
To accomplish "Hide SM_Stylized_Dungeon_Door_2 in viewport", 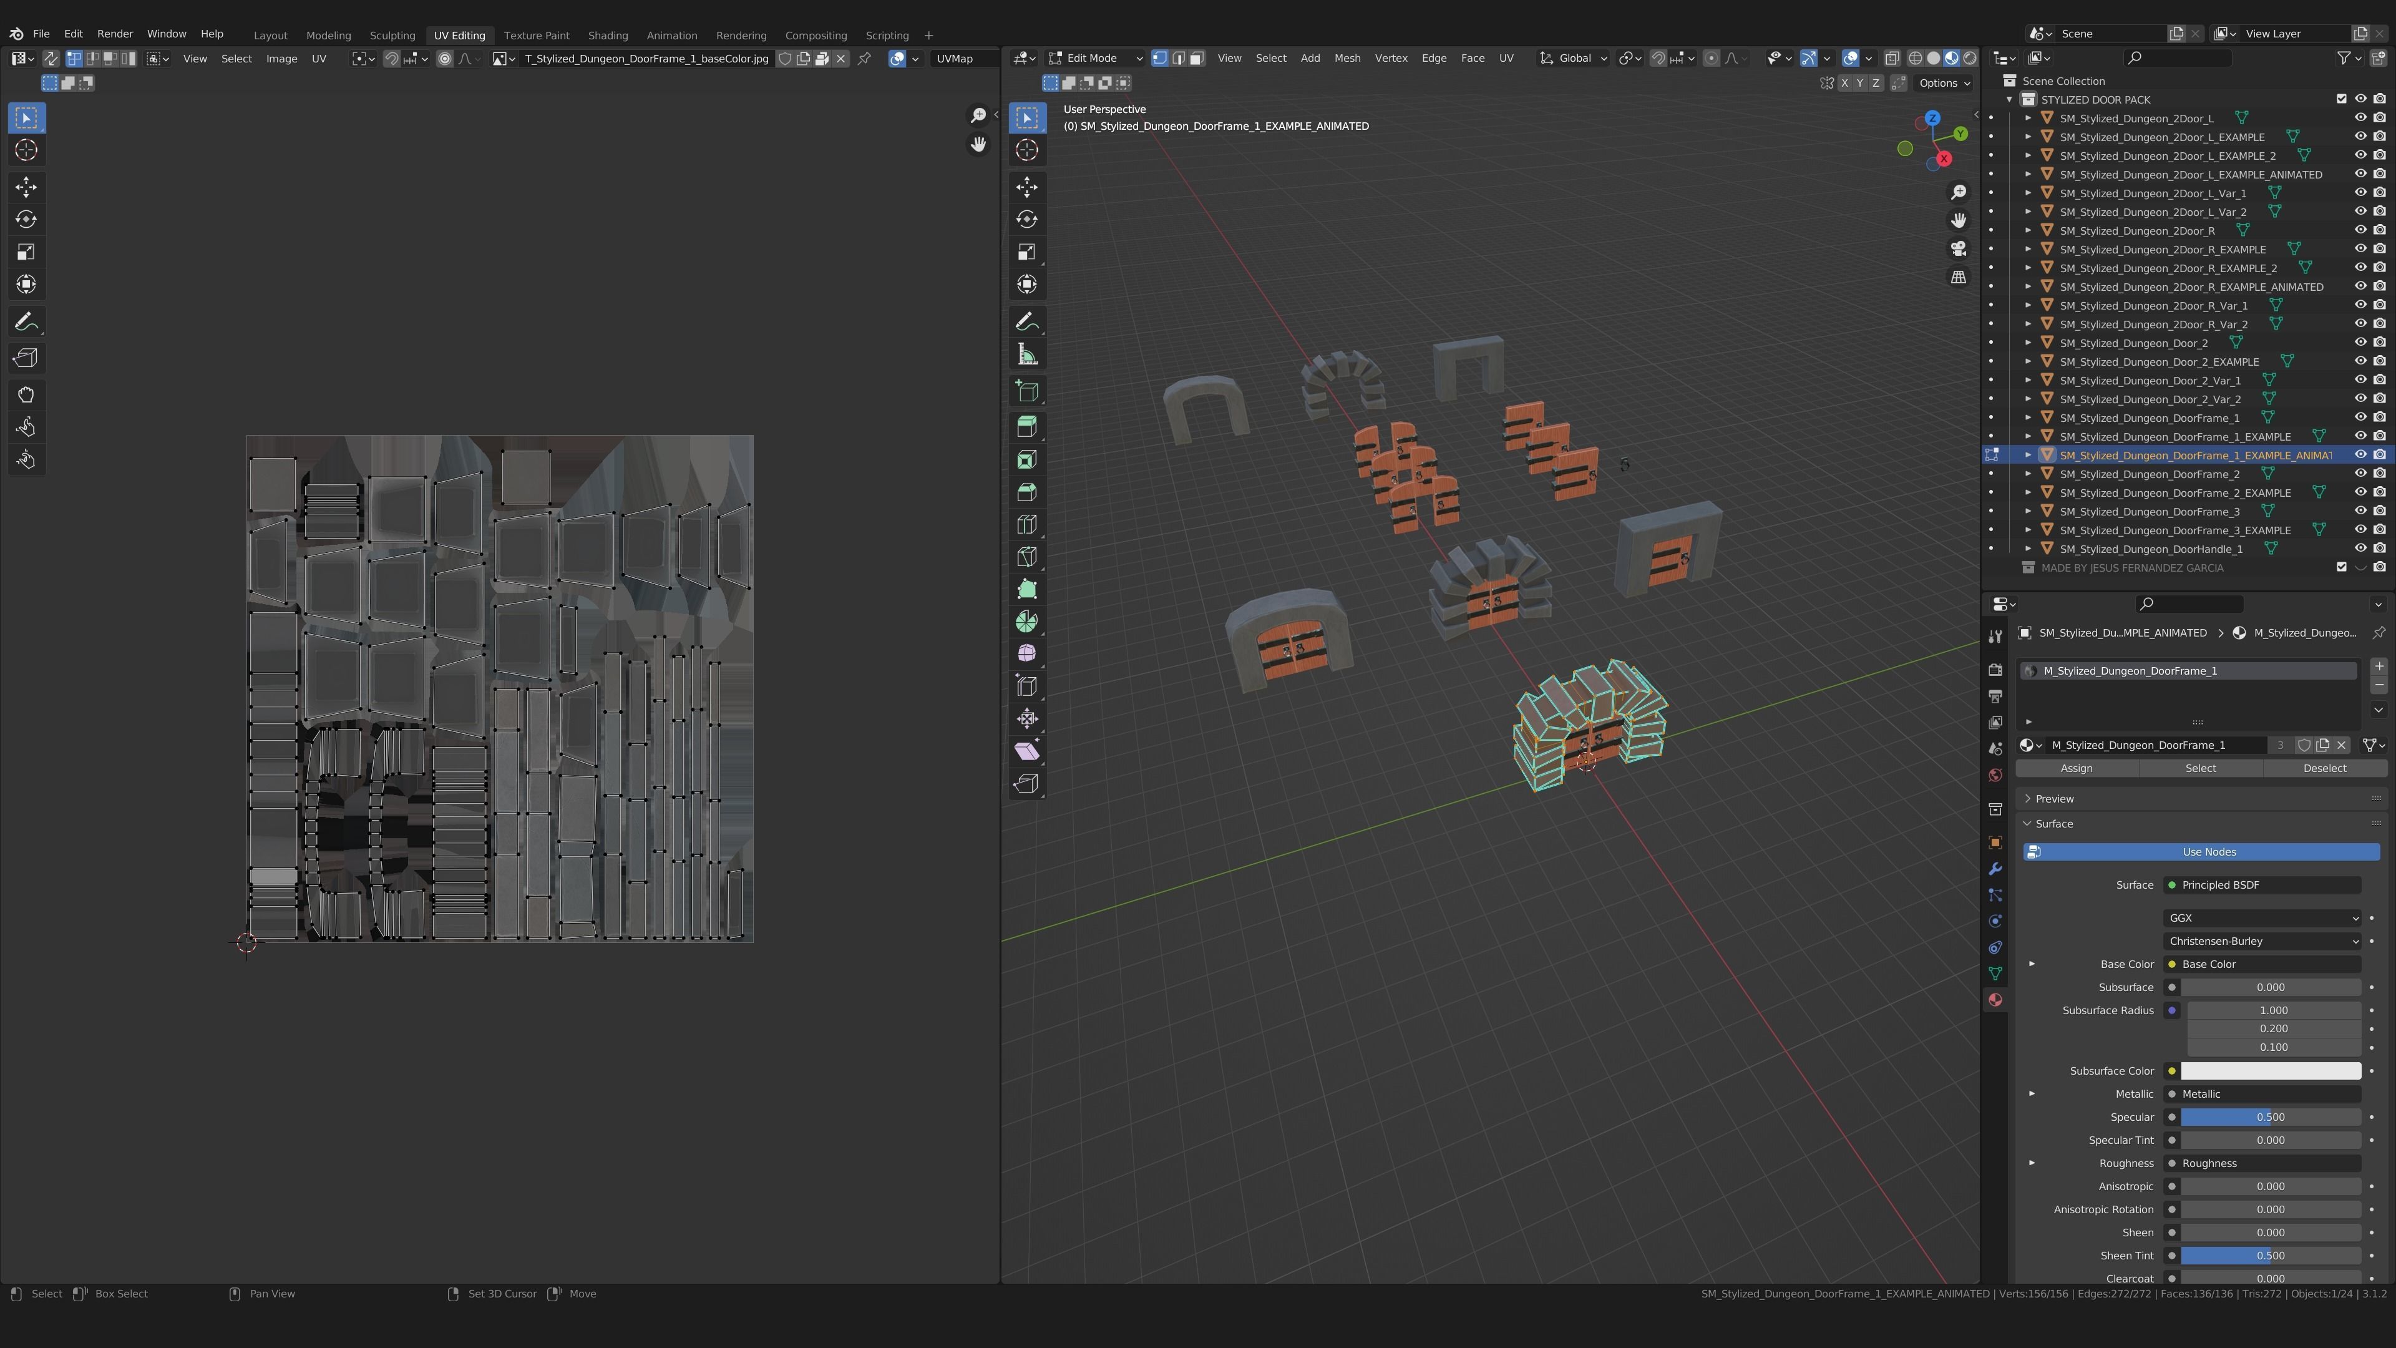I will (x=2360, y=343).
